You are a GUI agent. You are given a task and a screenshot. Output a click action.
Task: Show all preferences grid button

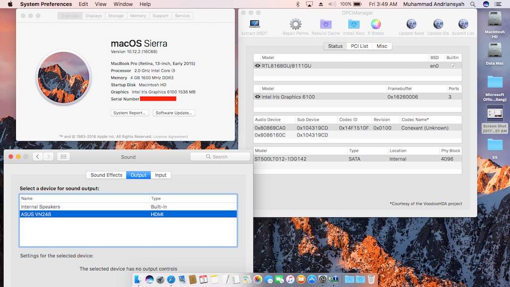(63, 157)
